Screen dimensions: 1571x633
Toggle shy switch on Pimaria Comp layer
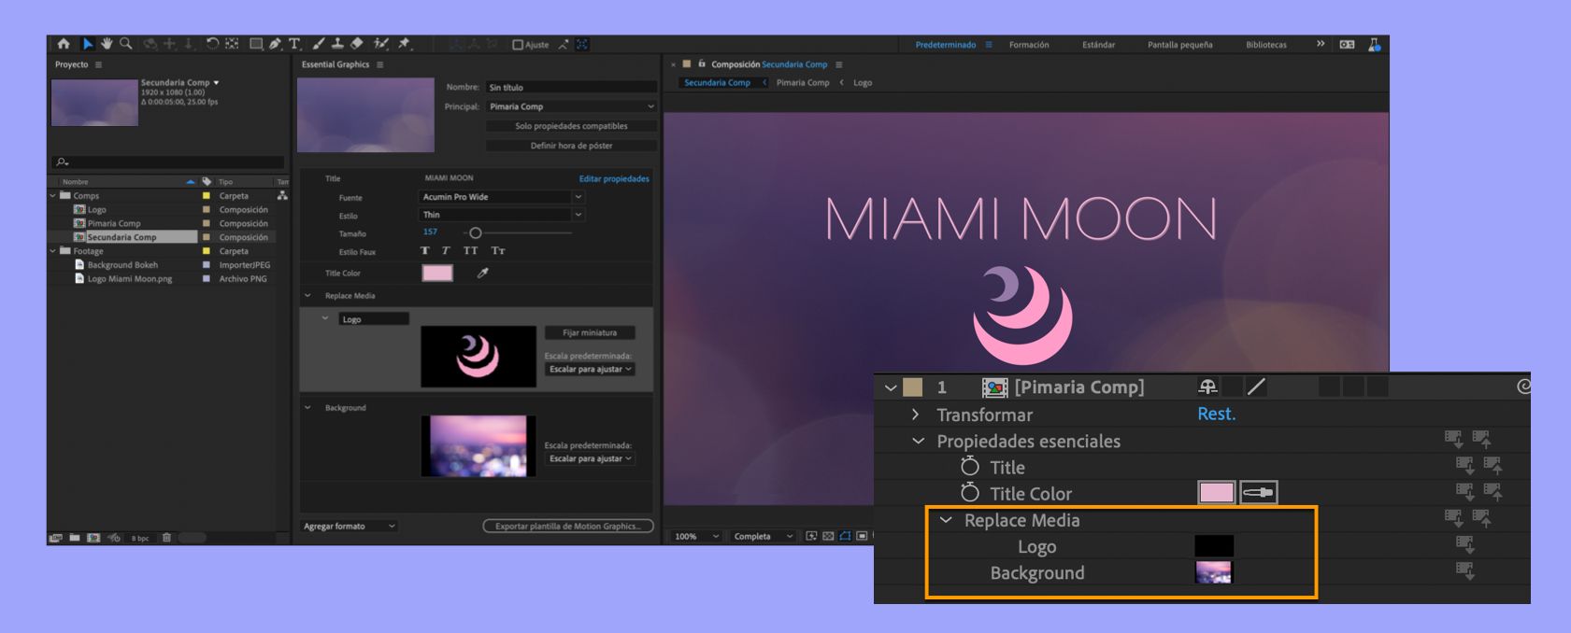point(1207,387)
